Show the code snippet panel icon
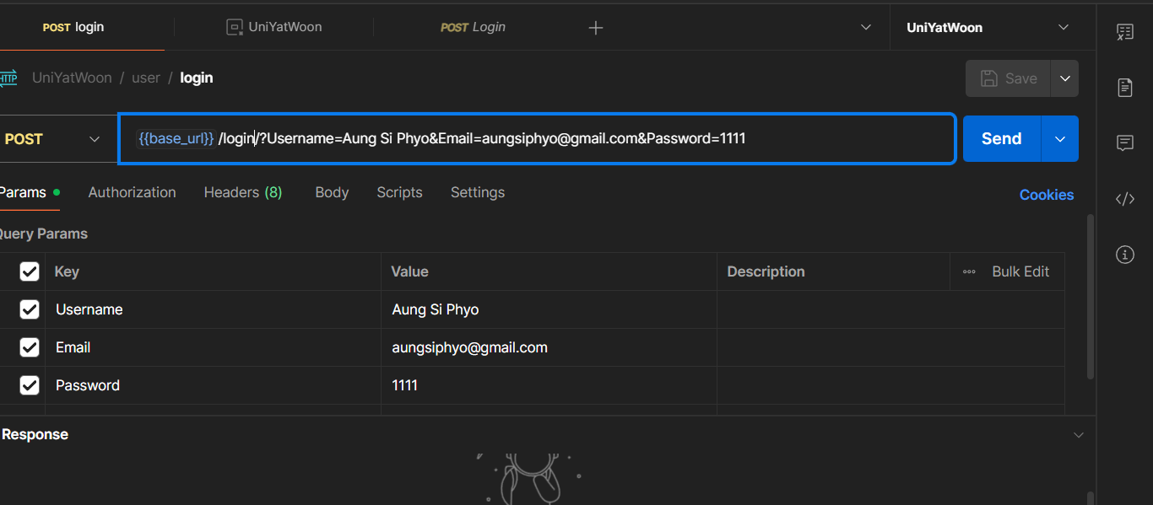Screen dimensions: 1153x505 1124,199
